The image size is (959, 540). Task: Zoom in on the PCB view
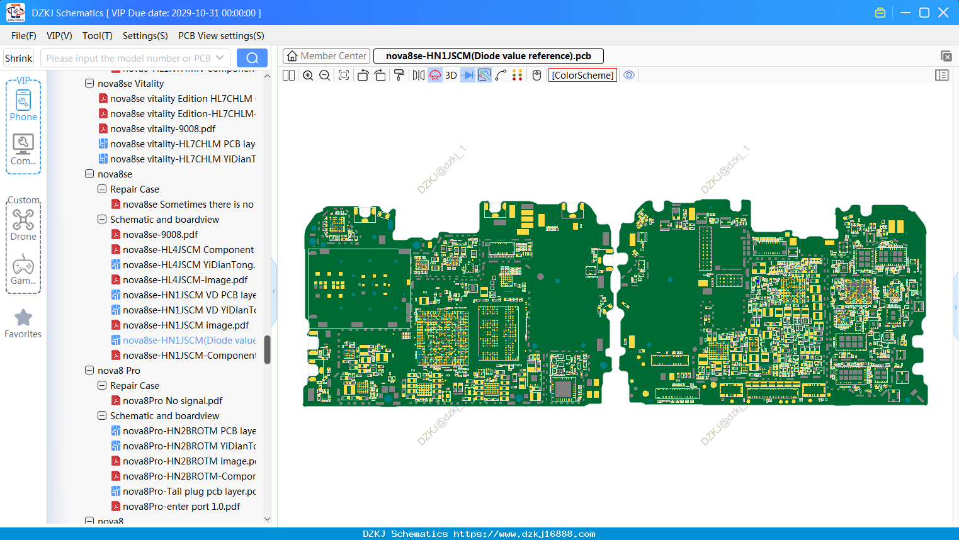point(308,75)
